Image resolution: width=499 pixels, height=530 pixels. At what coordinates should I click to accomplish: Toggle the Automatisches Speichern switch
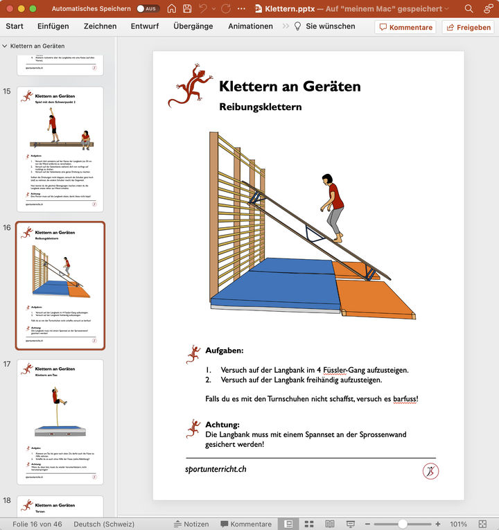[x=148, y=9]
